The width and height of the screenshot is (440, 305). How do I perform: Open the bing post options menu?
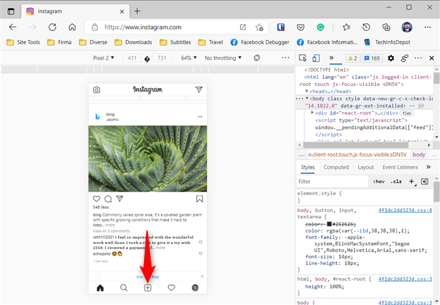200,117
